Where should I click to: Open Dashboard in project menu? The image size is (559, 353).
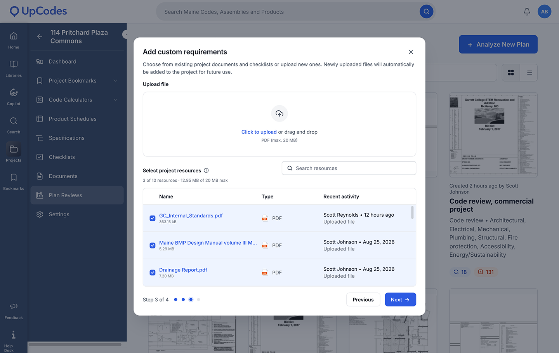click(77, 62)
